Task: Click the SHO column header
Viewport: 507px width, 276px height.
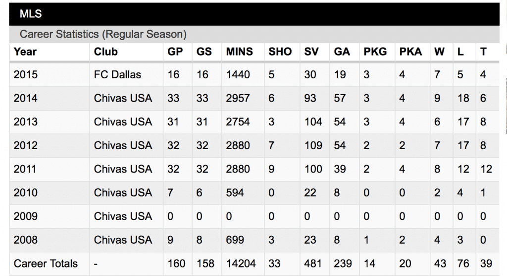Action: coord(280,52)
